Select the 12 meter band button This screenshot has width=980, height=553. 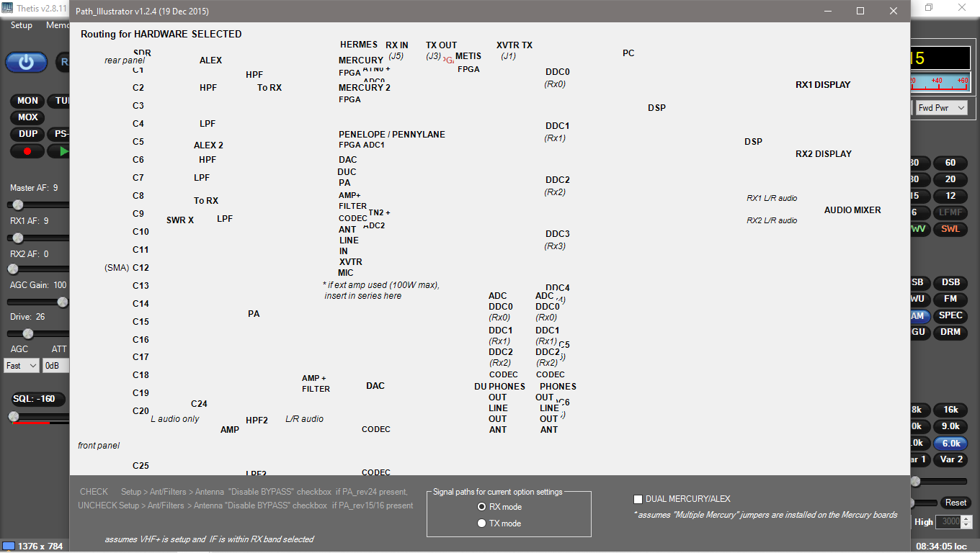(x=950, y=196)
